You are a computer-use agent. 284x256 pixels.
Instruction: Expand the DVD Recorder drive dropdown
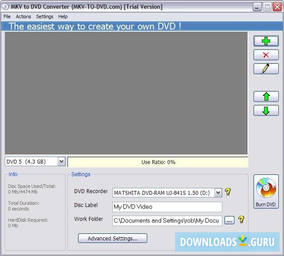(x=218, y=193)
